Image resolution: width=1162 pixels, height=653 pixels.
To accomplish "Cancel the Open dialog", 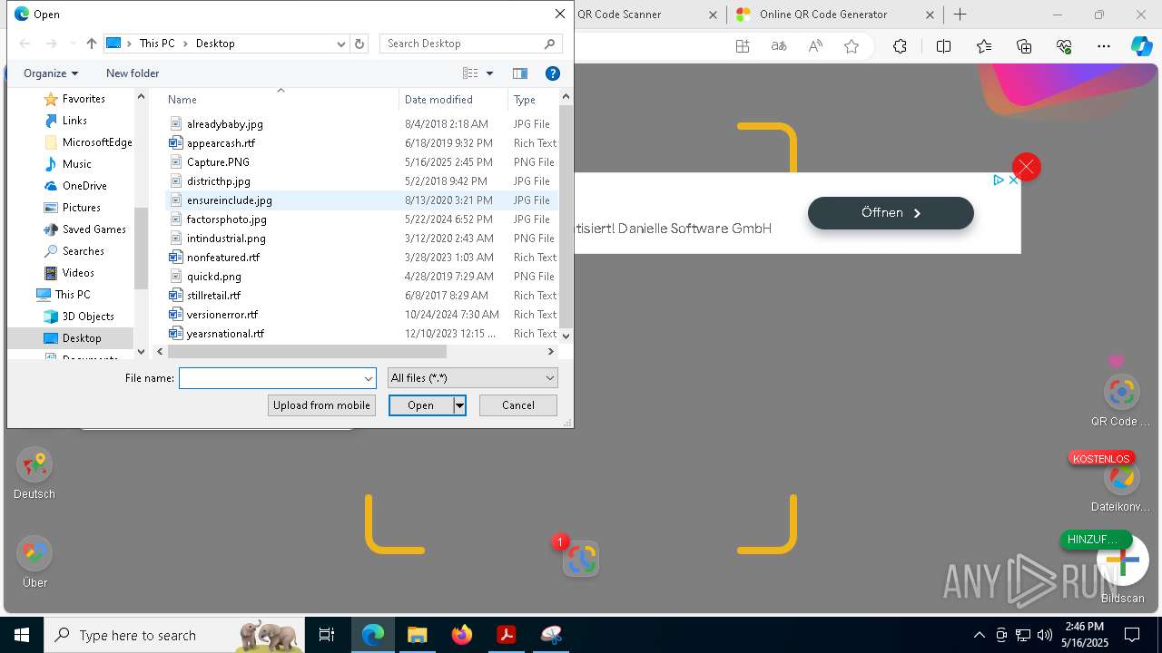I will pos(518,405).
